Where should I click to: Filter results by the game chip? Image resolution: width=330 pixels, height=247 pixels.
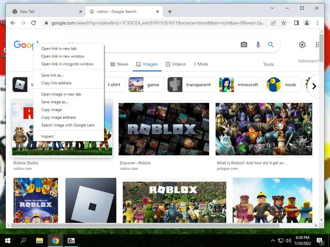pos(146,85)
